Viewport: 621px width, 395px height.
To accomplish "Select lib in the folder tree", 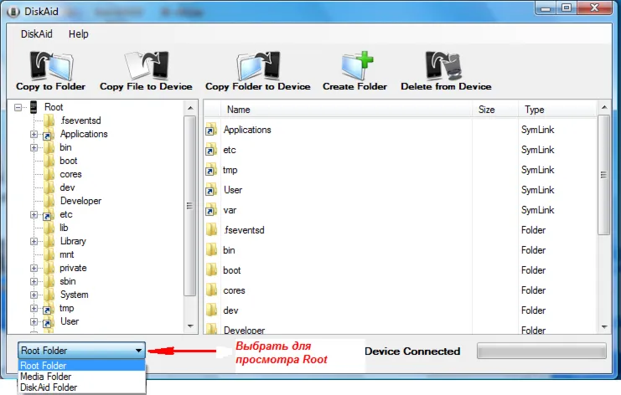I will pos(65,228).
